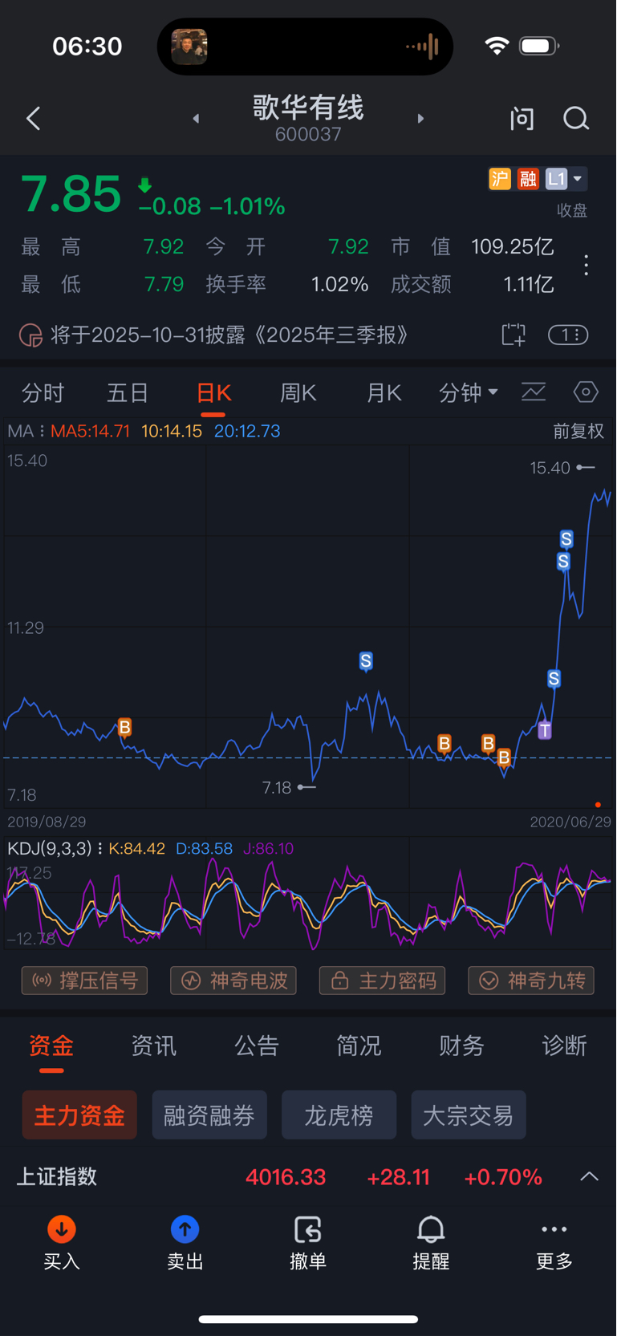
Task: Open the Dynamic Island avatar activity
Action: click(x=189, y=47)
